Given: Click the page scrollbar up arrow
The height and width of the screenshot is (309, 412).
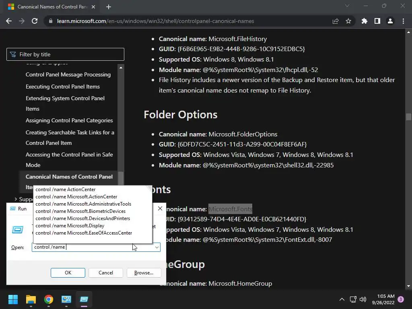Looking at the screenshot, I should 408,32.
